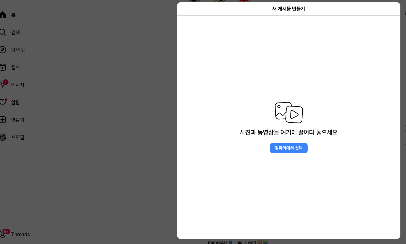Viewport: 406px width, 244px height.
Task: Open the Reels icon in the sidebar
Action: pos(2,67)
